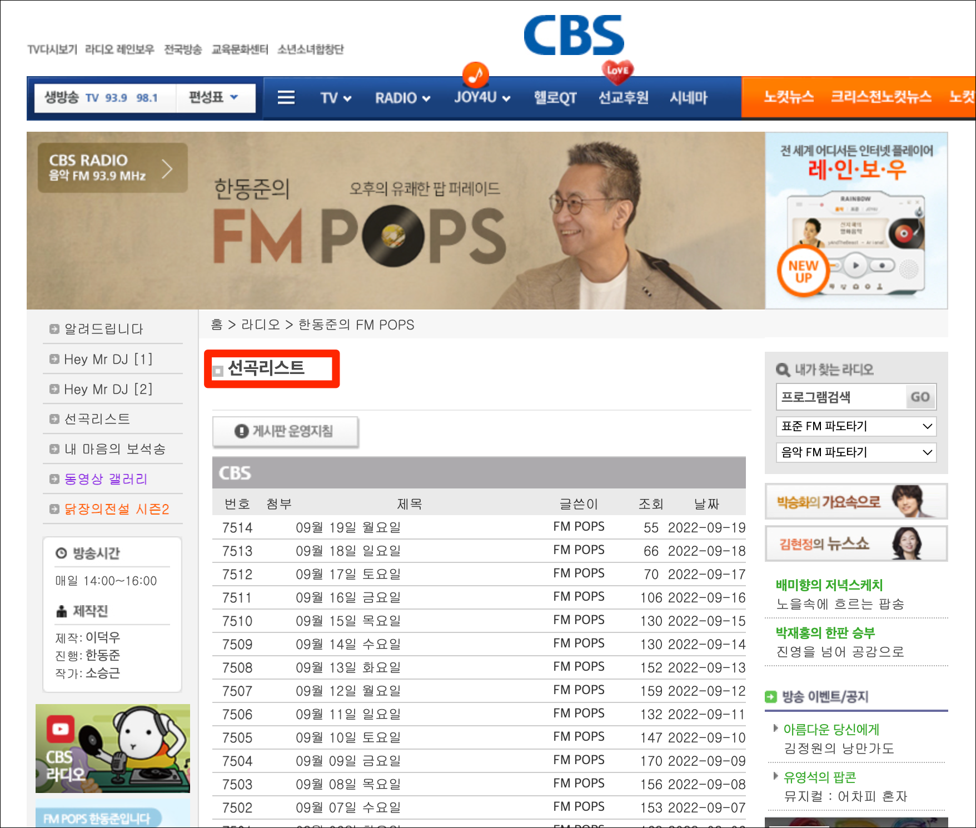Open the 김현정의 뉴스쇼 banner
976x828 pixels.
[x=857, y=543]
